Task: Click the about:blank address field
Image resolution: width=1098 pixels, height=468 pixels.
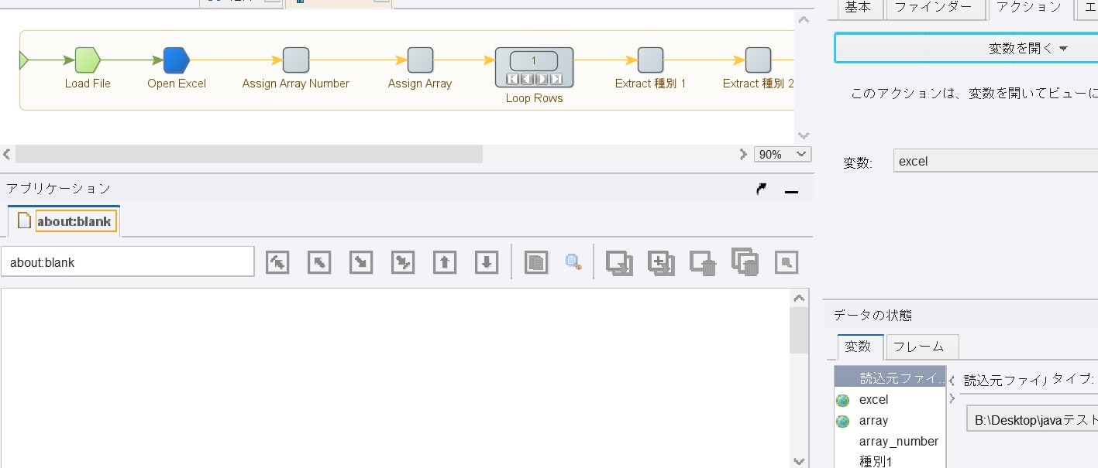Action: [128, 262]
